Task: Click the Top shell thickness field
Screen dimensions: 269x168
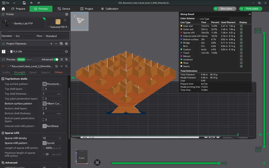Action: click(52, 94)
